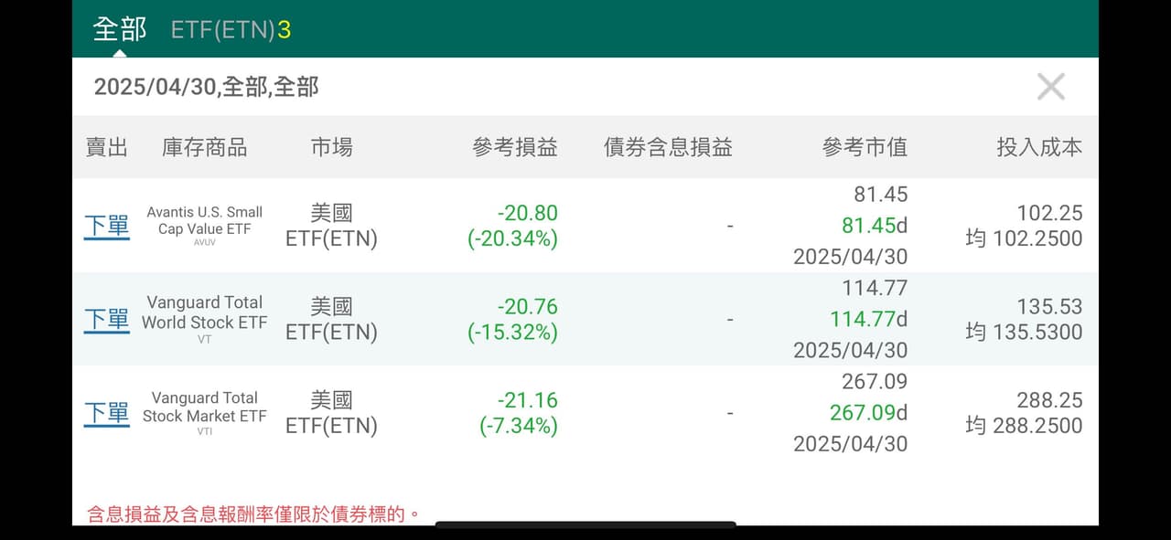Click the 參考市值 column header

pyautogui.click(x=865, y=147)
